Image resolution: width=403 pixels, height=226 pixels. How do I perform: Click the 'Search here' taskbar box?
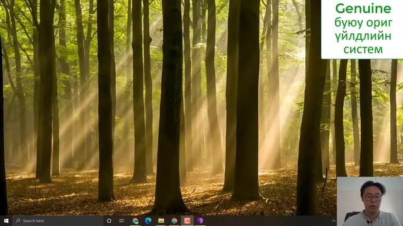(x=58, y=221)
